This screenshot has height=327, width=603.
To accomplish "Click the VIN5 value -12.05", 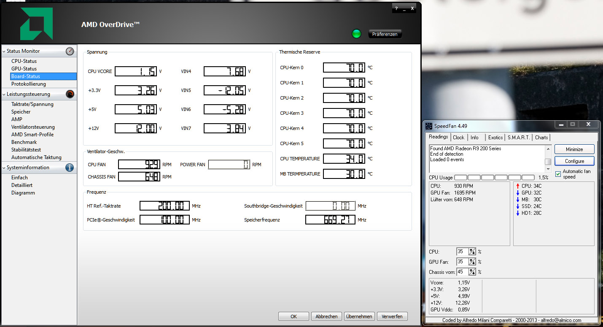I will pyautogui.click(x=225, y=90).
